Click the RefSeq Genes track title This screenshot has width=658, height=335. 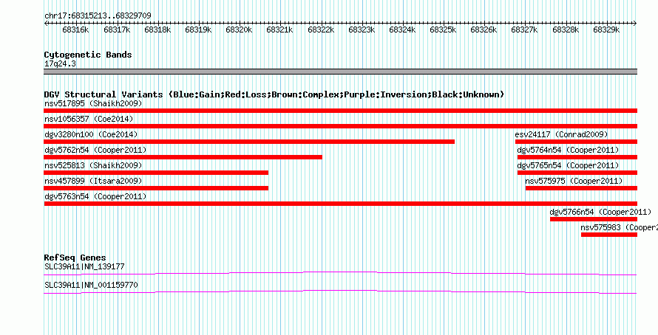pos(75,258)
